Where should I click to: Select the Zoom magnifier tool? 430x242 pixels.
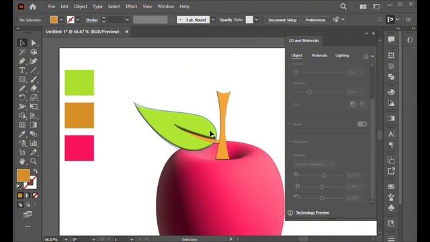tap(34, 161)
